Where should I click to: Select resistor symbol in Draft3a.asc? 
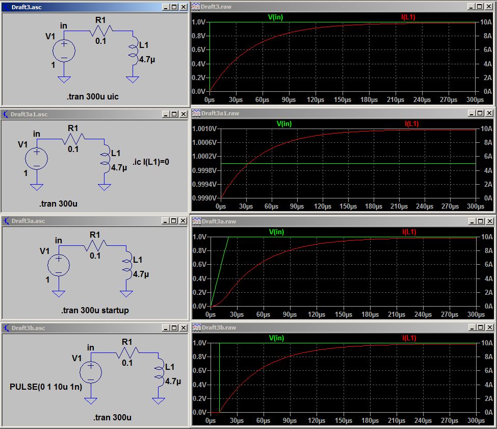tap(95, 245)
